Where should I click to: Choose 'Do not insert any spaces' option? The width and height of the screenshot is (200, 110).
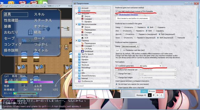click(117, 84)
